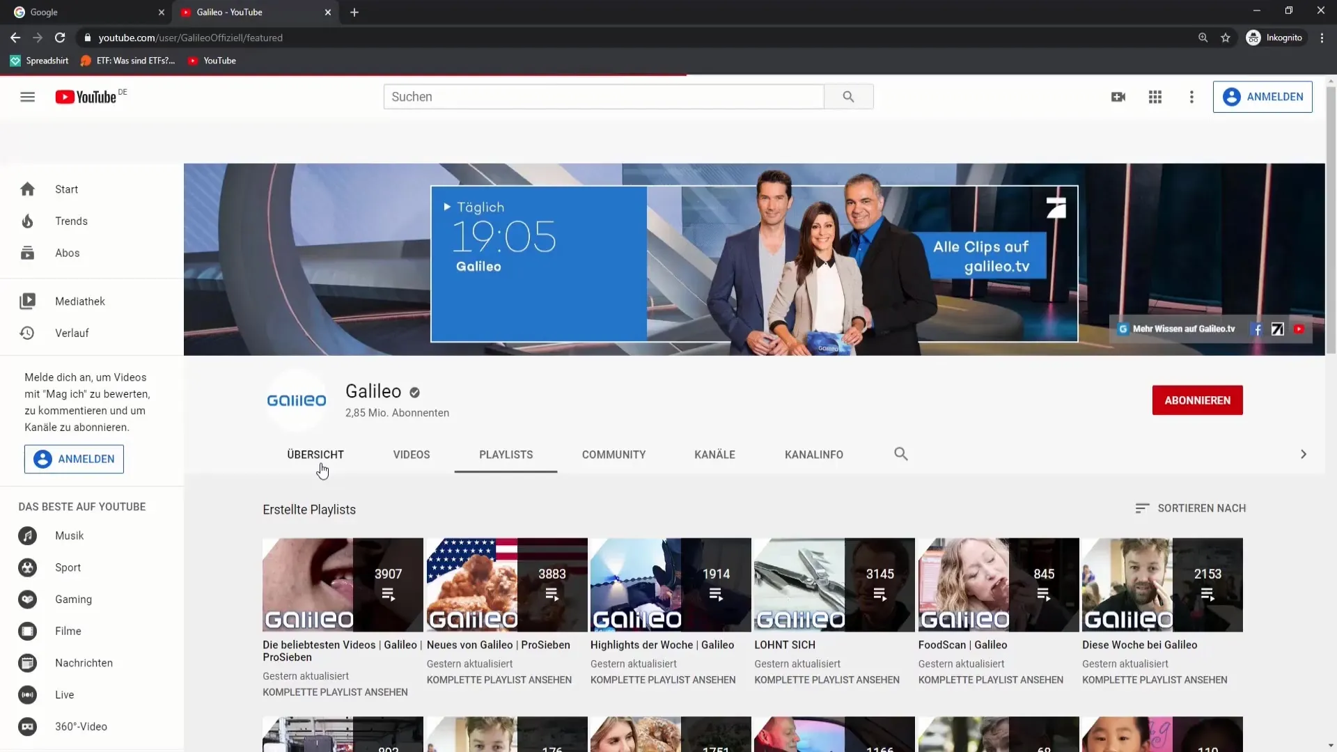Click the search magnifier button
This screenshot has height=752, width=1337.
[848, 97]
